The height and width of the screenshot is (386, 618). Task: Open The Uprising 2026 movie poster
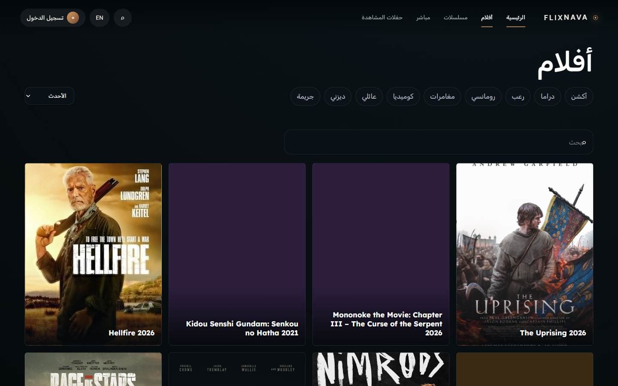point(525,254)
